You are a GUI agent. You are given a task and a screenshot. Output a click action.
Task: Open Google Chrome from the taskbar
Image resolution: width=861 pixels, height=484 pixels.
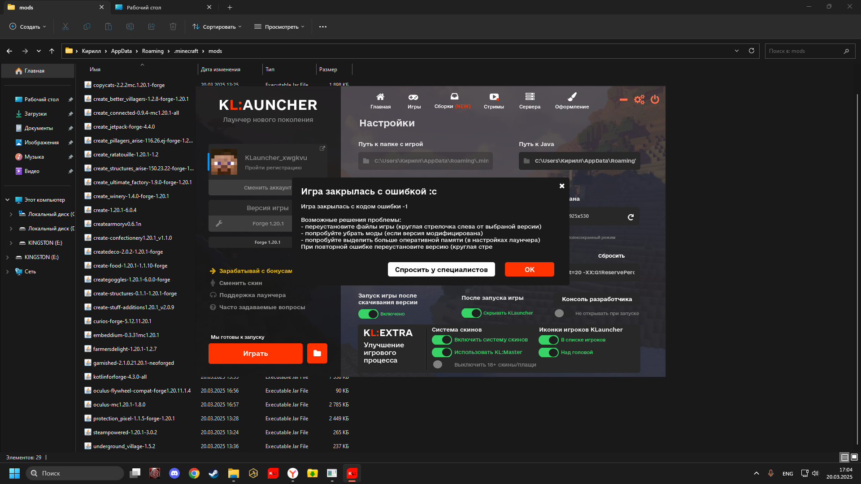[x=194, y=473]
